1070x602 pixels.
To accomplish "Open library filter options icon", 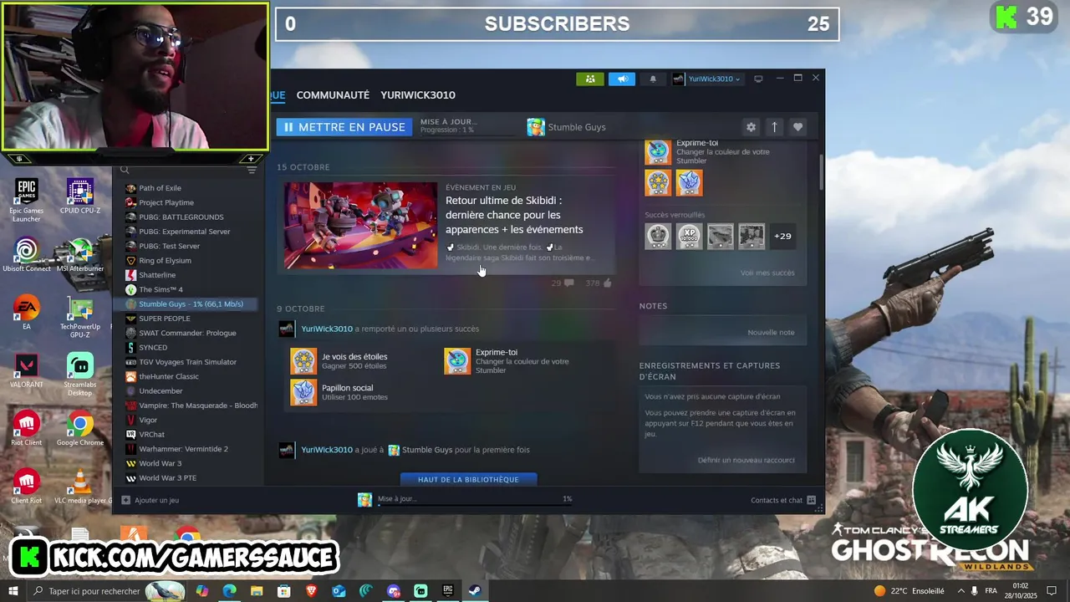I will point(252,170).
